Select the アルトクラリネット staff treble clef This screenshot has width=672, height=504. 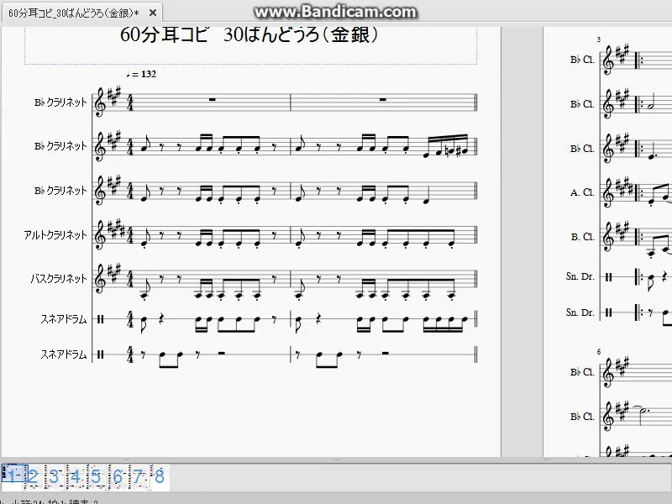[100, 236]
